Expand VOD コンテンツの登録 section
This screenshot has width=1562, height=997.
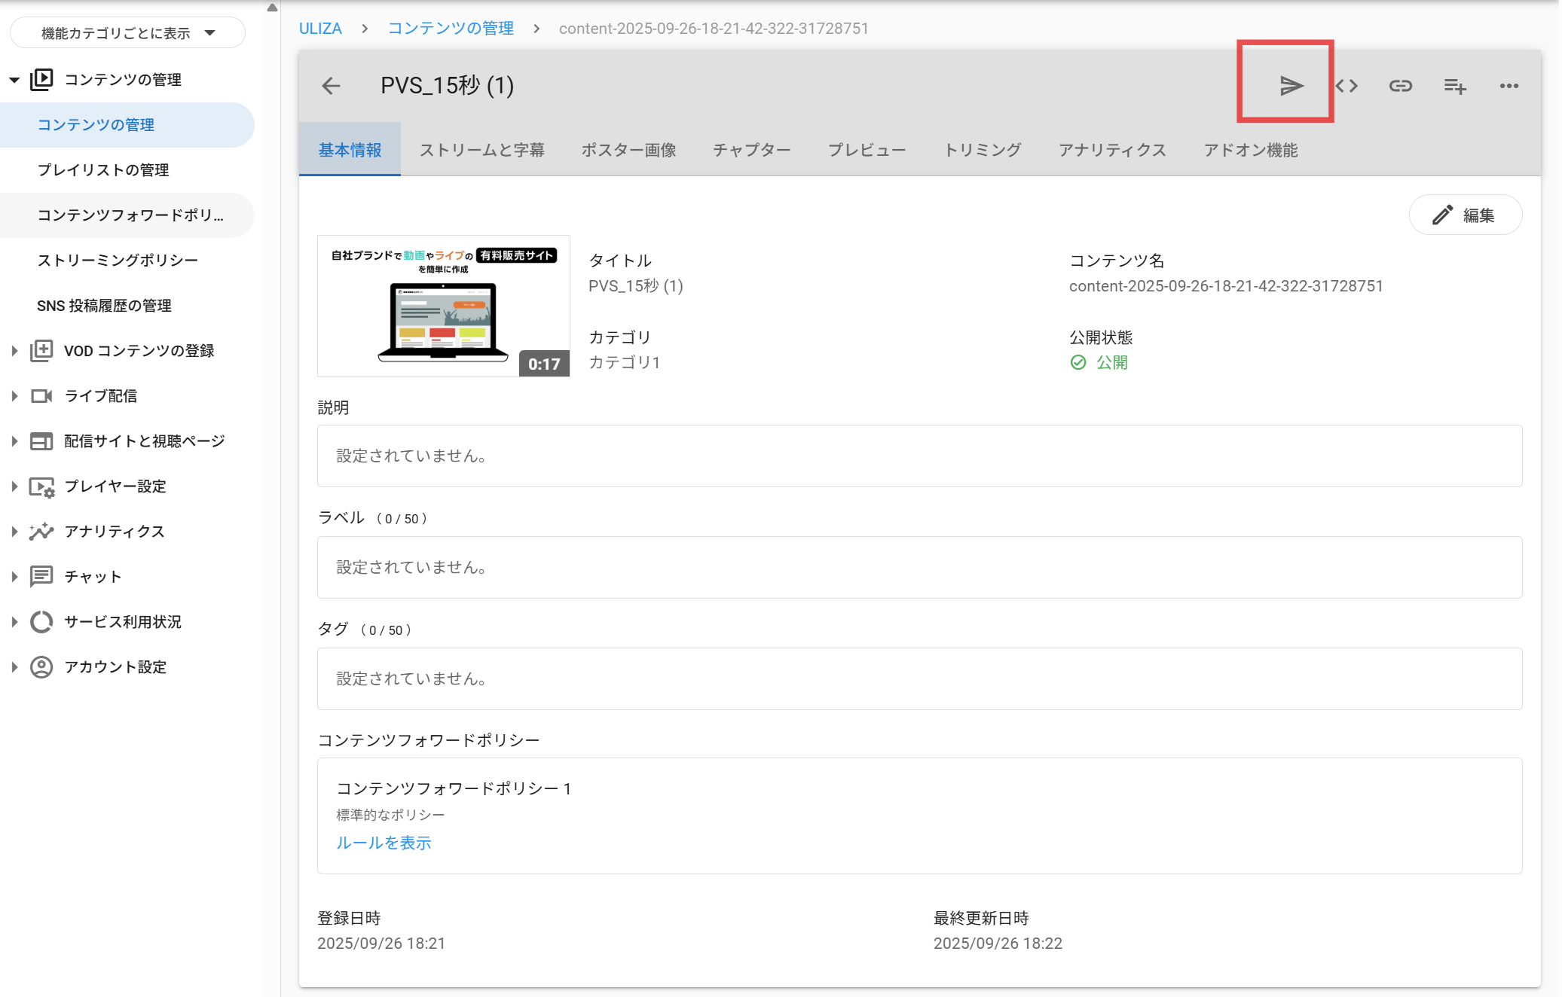tap(14, 351)
